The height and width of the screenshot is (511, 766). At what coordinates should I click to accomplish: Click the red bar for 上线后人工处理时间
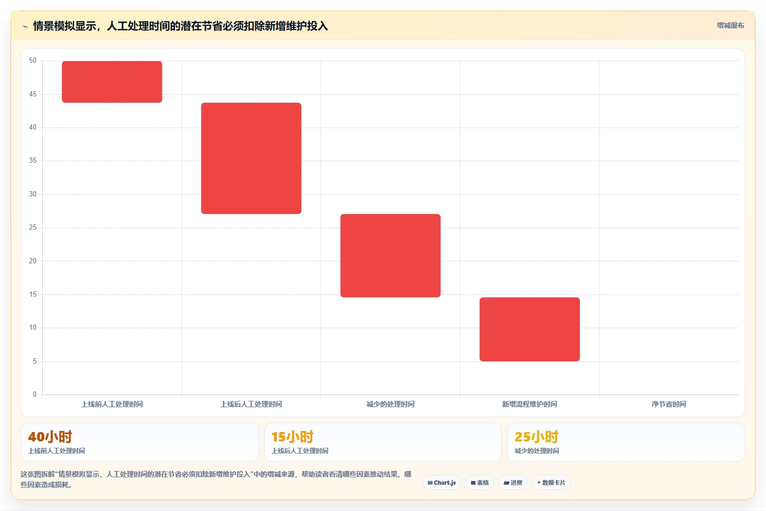coord(251,158)
